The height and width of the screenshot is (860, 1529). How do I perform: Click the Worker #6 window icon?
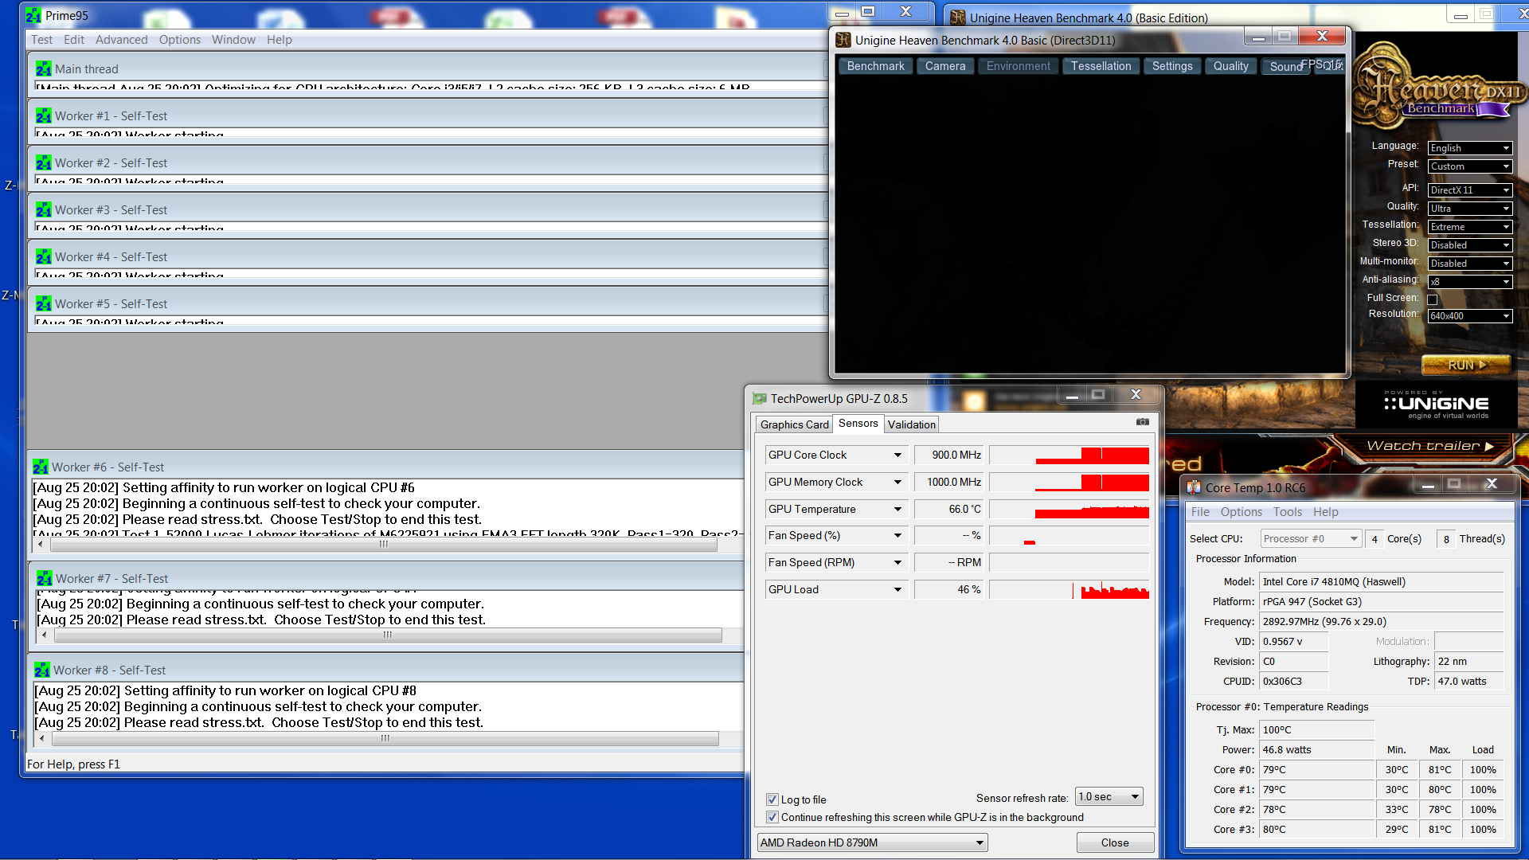(x=41, y=467)
